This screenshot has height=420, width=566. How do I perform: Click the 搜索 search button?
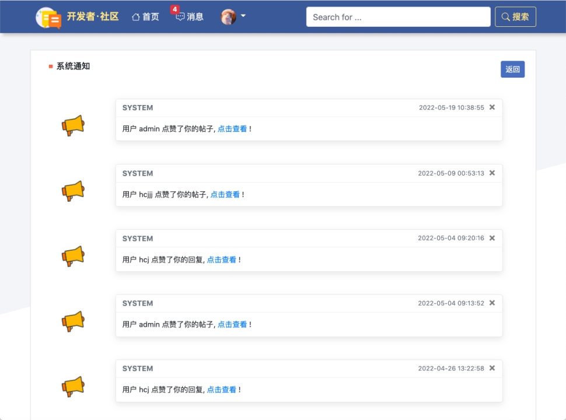pyautogui.click(x=515, y=17)
